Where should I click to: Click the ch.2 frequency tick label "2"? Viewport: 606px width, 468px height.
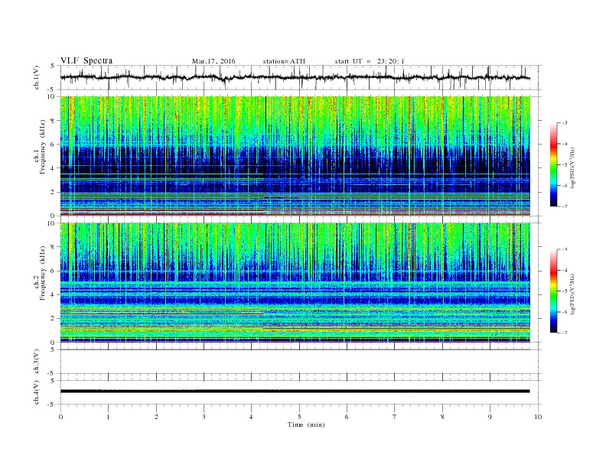pyautogui.click(x=53, y=319)
